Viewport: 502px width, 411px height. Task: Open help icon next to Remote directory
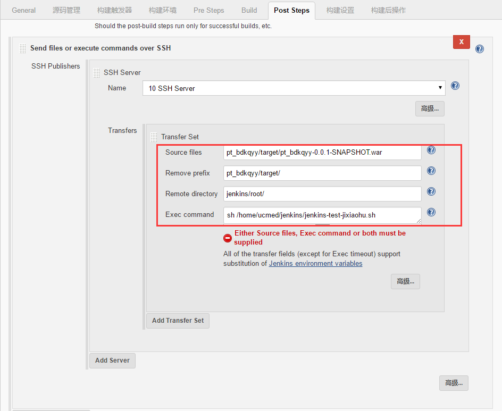431,191
